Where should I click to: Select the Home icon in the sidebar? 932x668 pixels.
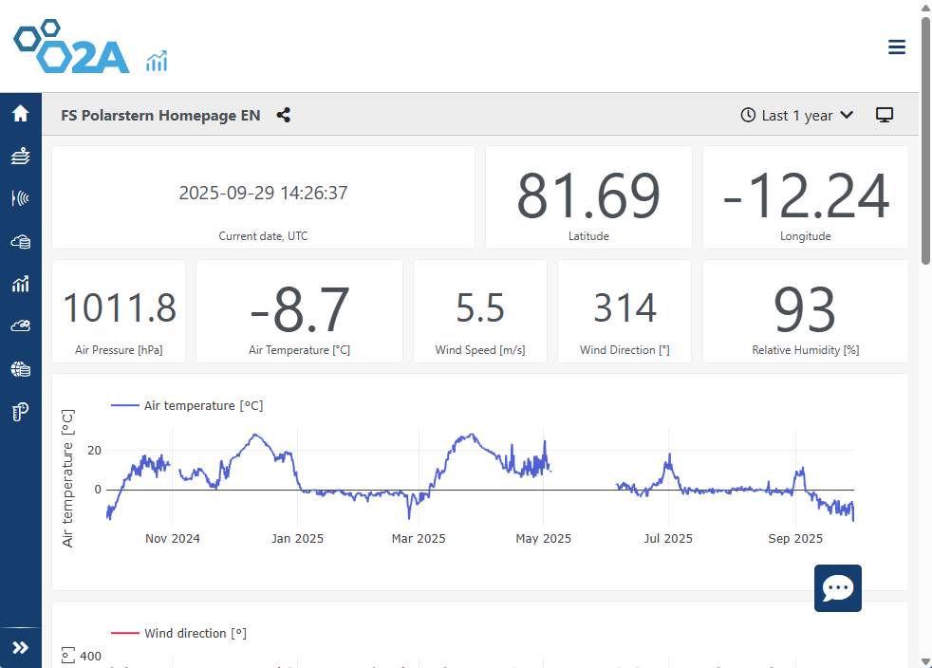[x=21, y=112]
